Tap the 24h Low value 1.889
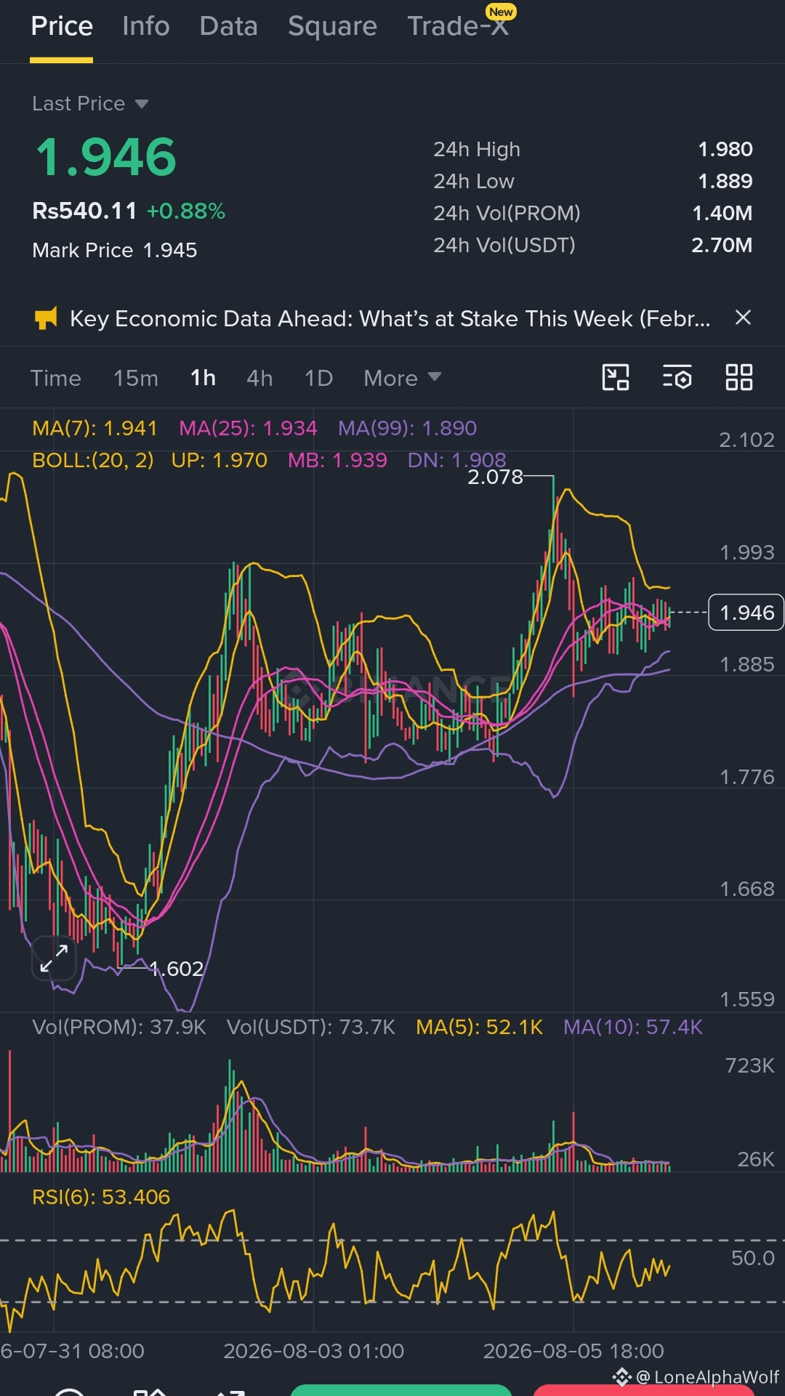 tap(725, 181)
